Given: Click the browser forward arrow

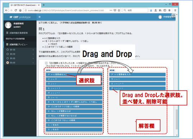Looking at the screenshot, I should pyautogui.click(x=11, y=10).
